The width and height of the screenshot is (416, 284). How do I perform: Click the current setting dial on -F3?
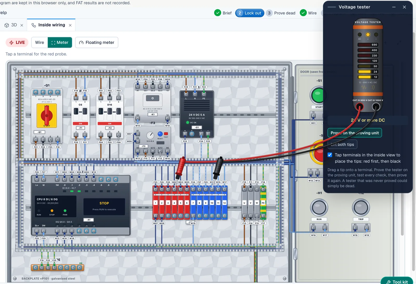click(150, 135)
